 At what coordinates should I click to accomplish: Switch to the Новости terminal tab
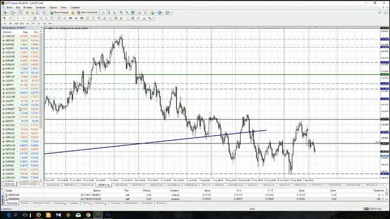tap(60, 203)
